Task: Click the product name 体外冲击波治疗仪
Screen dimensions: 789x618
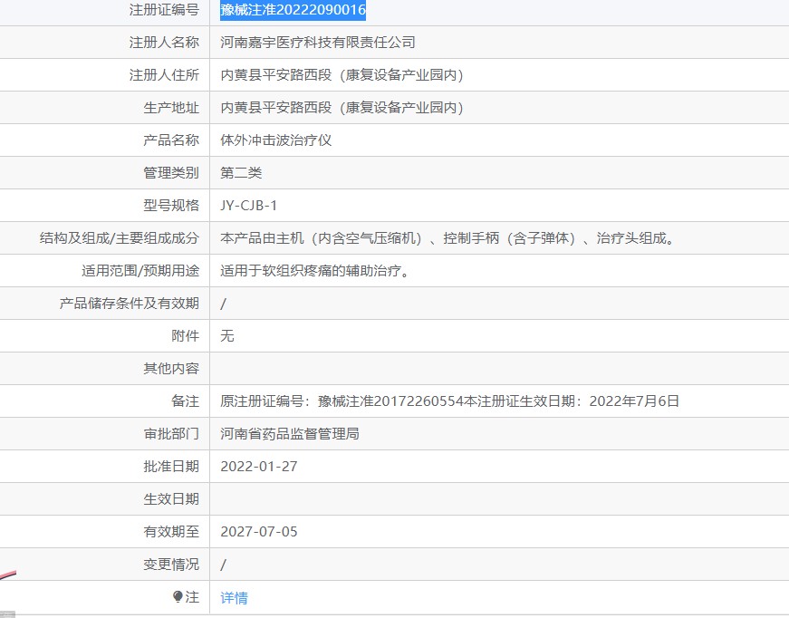Action: tap(275, 140)
